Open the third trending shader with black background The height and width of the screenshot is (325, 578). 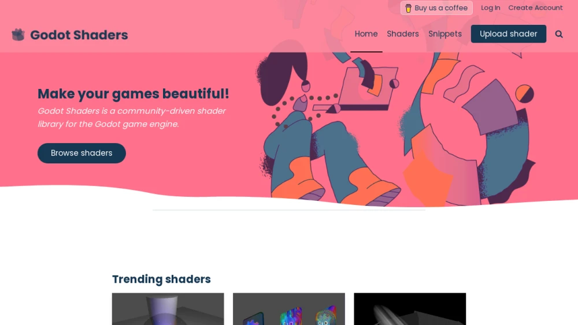(410, 309)
